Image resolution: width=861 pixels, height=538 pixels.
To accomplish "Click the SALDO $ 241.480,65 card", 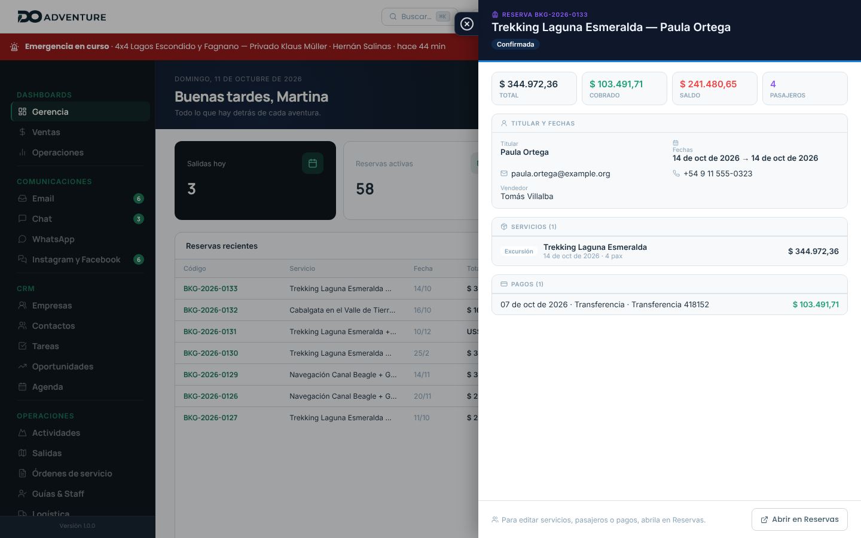I will click(715, 88).
